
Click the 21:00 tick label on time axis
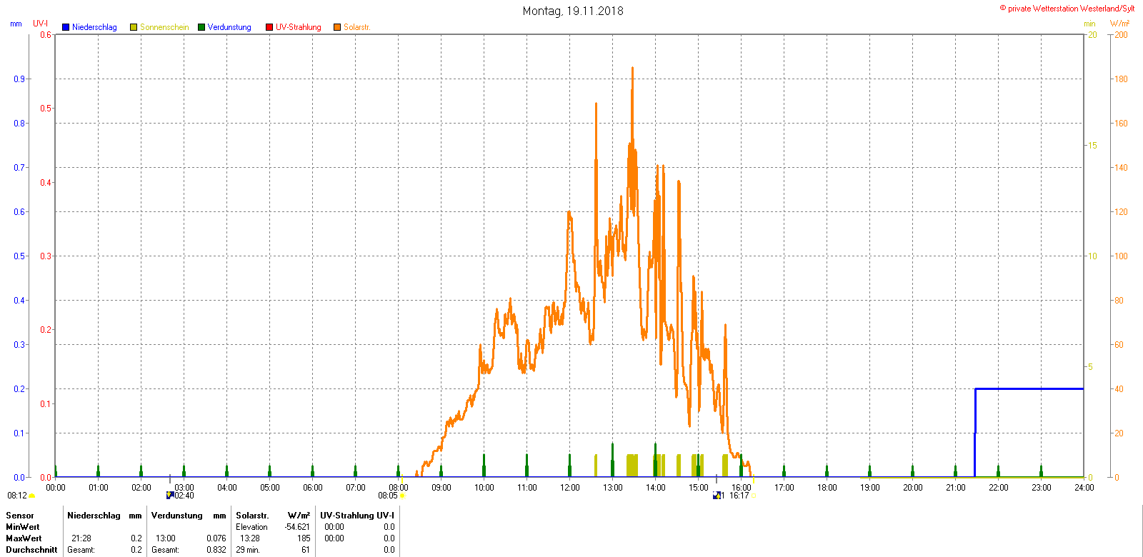pyautogui.click(x=956, y=488)
